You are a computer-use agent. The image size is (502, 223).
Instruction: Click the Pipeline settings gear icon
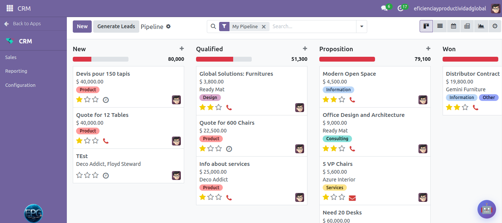pyautogui.click(x=168, y=26)
